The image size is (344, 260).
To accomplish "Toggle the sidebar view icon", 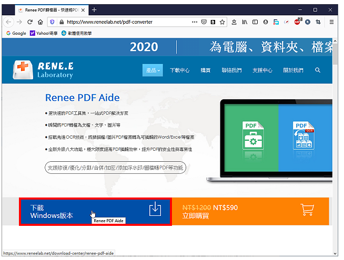I will click(x=255, y=22).
